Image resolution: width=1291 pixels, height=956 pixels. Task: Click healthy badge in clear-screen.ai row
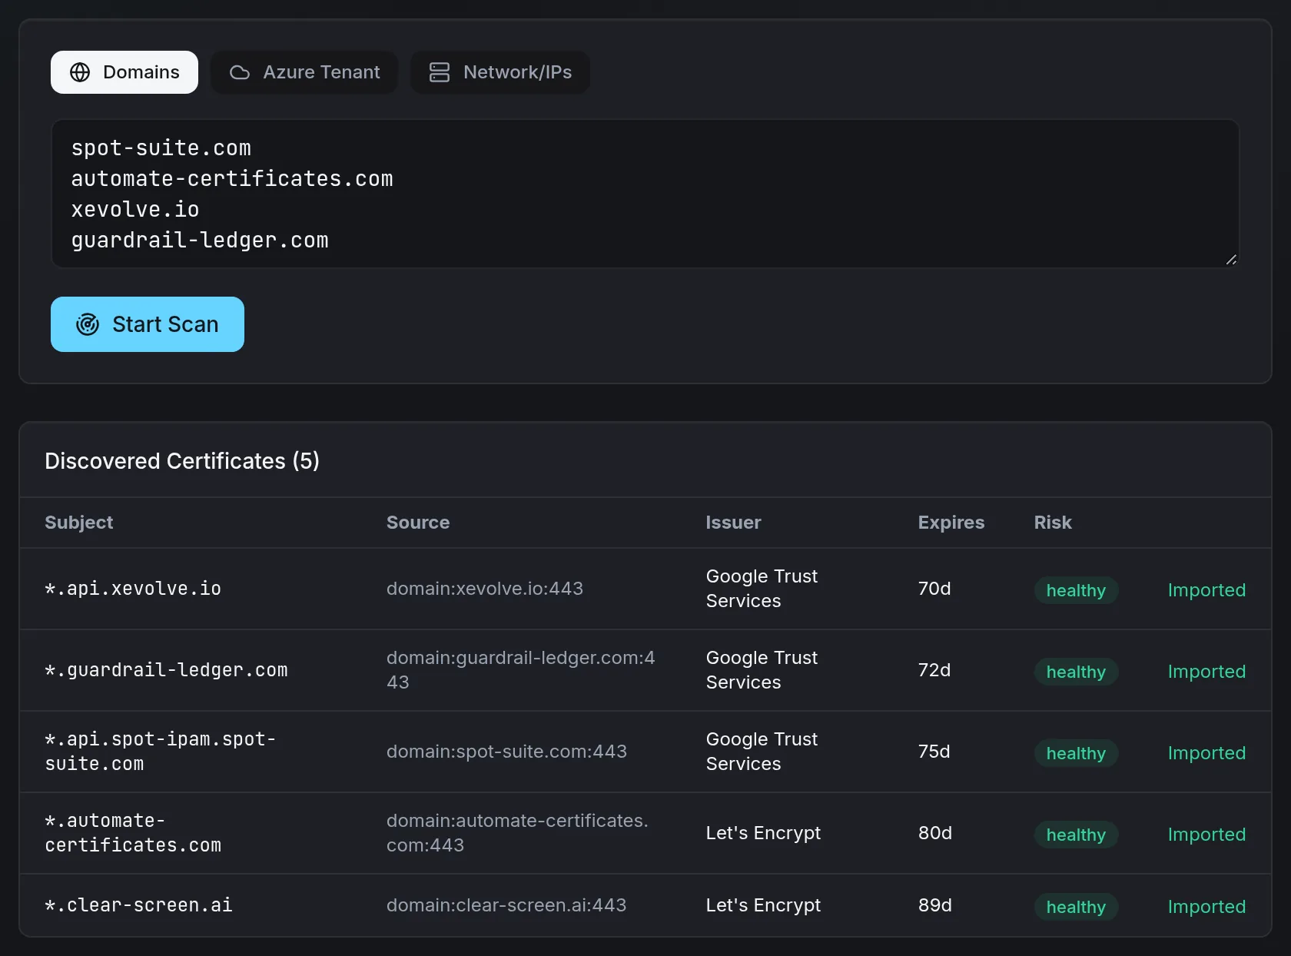coord(1076,907)
